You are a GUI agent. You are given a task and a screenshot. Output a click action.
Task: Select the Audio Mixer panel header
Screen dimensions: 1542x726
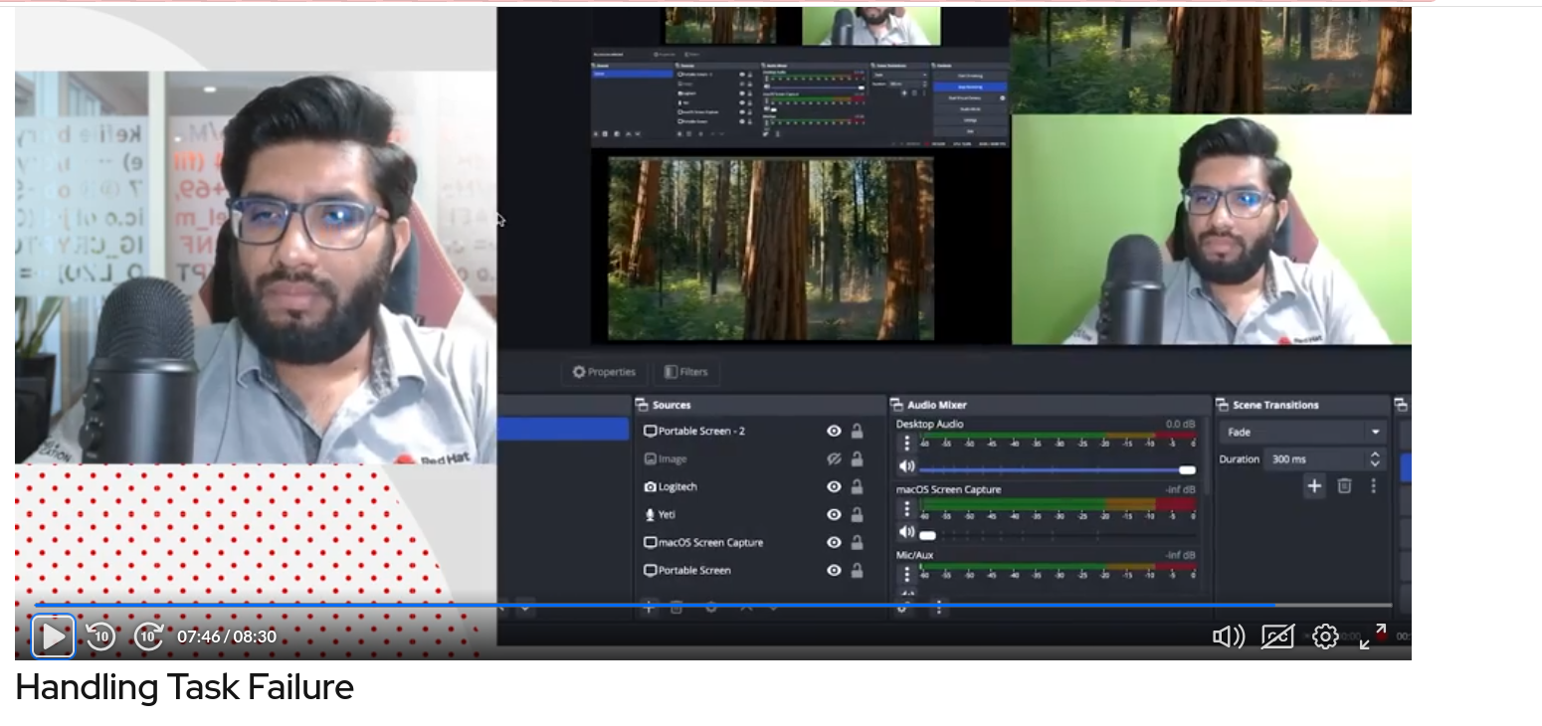coord(1049,405)
